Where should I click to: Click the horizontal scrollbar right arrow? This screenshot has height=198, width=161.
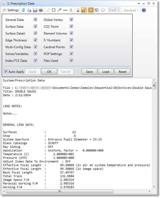tap(149, 192)
